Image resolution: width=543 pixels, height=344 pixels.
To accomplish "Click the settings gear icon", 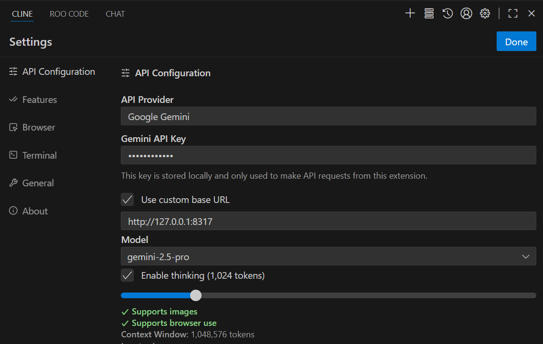I will click(x=485, y=13).
